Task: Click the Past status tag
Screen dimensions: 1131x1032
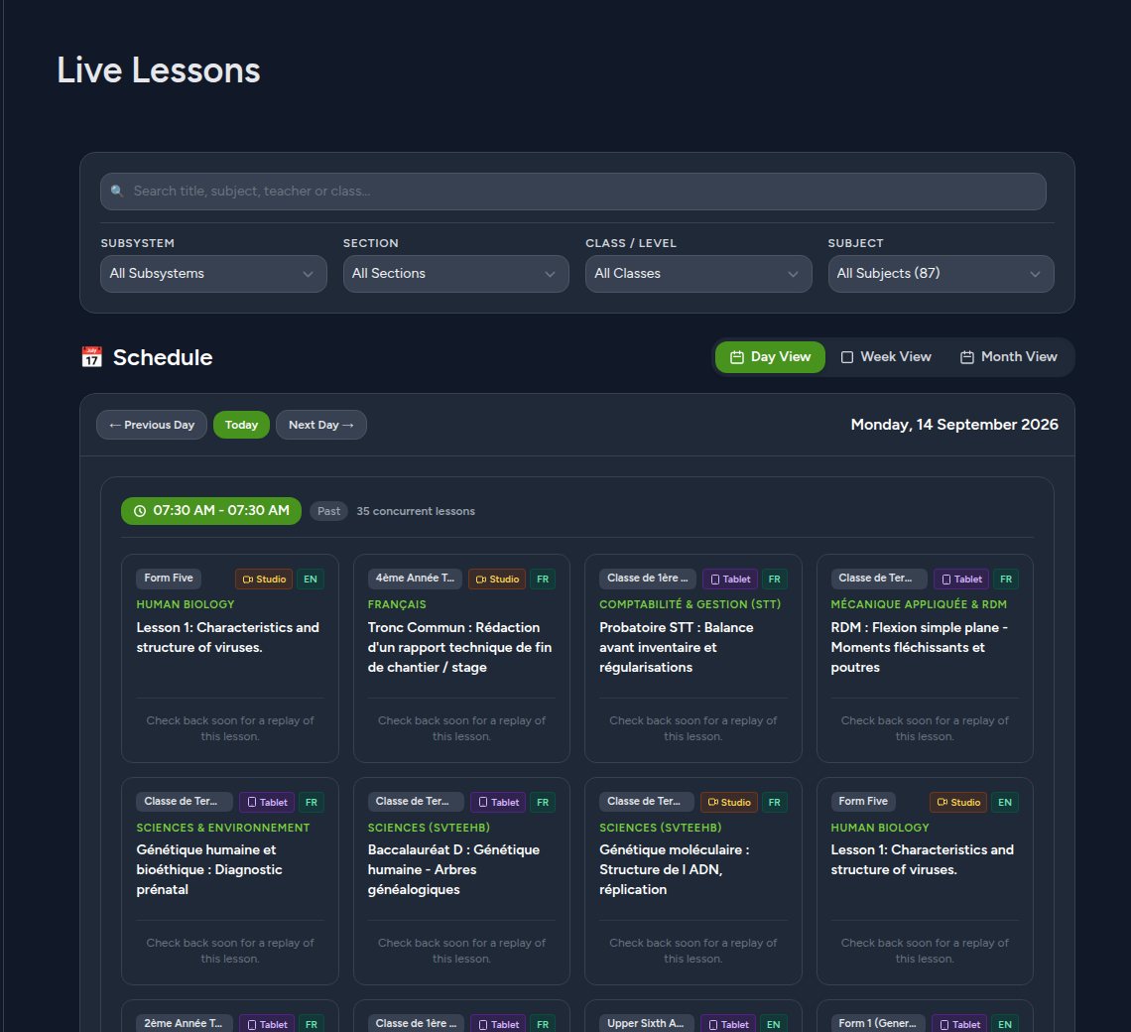Action: tap(329, 511)
